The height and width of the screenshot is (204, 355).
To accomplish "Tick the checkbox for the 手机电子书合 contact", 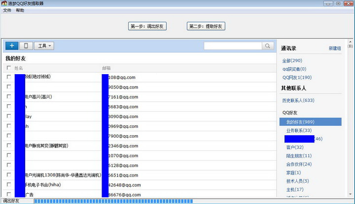I will coord(9,185).
